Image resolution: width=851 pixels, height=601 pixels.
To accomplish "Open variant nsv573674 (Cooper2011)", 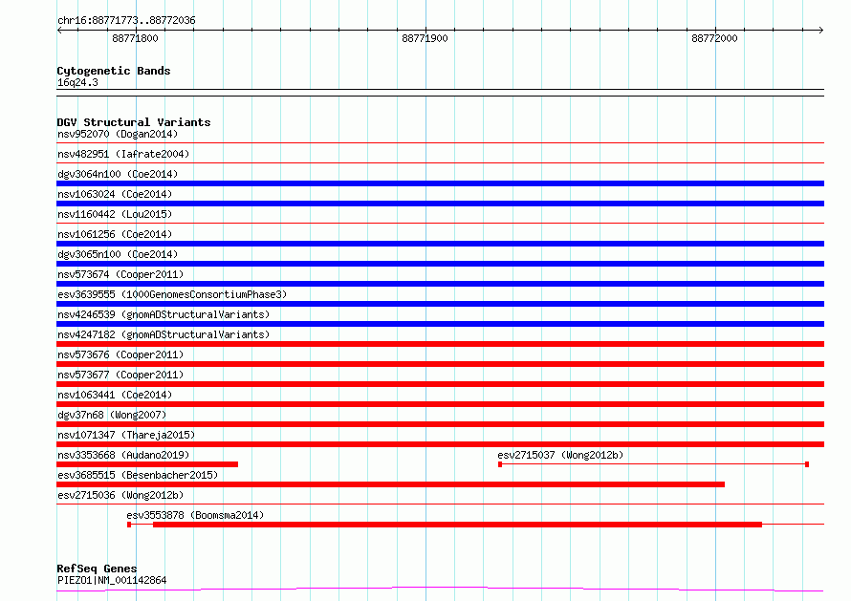I will click(x=120, y=274).
